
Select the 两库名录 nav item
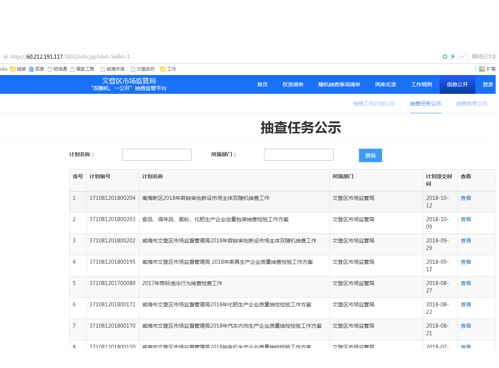[385, 84]
